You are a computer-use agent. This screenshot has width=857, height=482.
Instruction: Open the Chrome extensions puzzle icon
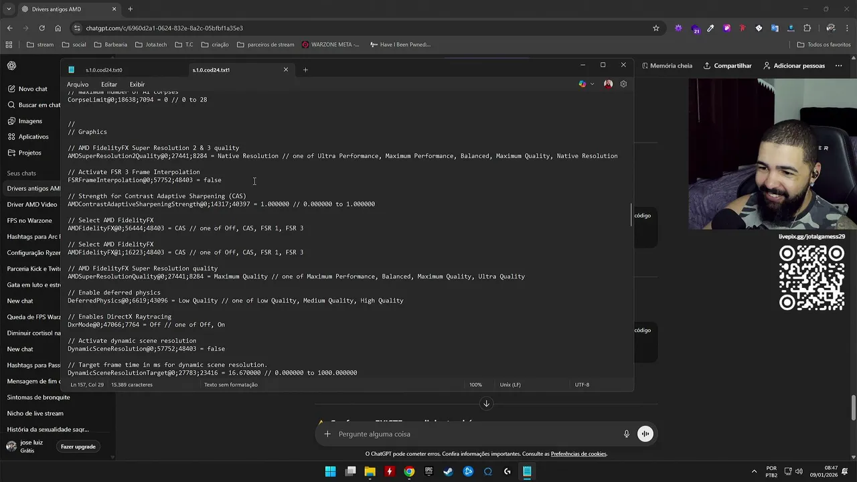pos(807,28)
